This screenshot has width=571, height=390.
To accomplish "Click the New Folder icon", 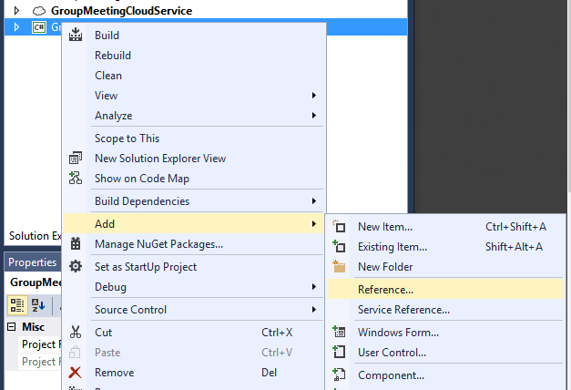I will click(340, 267).
